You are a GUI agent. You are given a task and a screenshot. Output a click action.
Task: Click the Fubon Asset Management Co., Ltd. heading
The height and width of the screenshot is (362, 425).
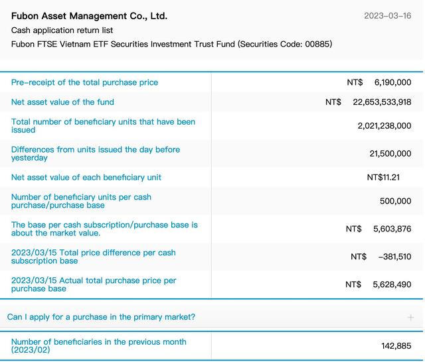pos(89,16)
